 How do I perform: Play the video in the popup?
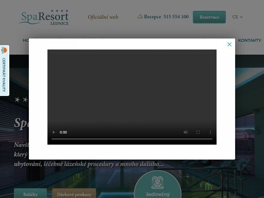point(54,132)
